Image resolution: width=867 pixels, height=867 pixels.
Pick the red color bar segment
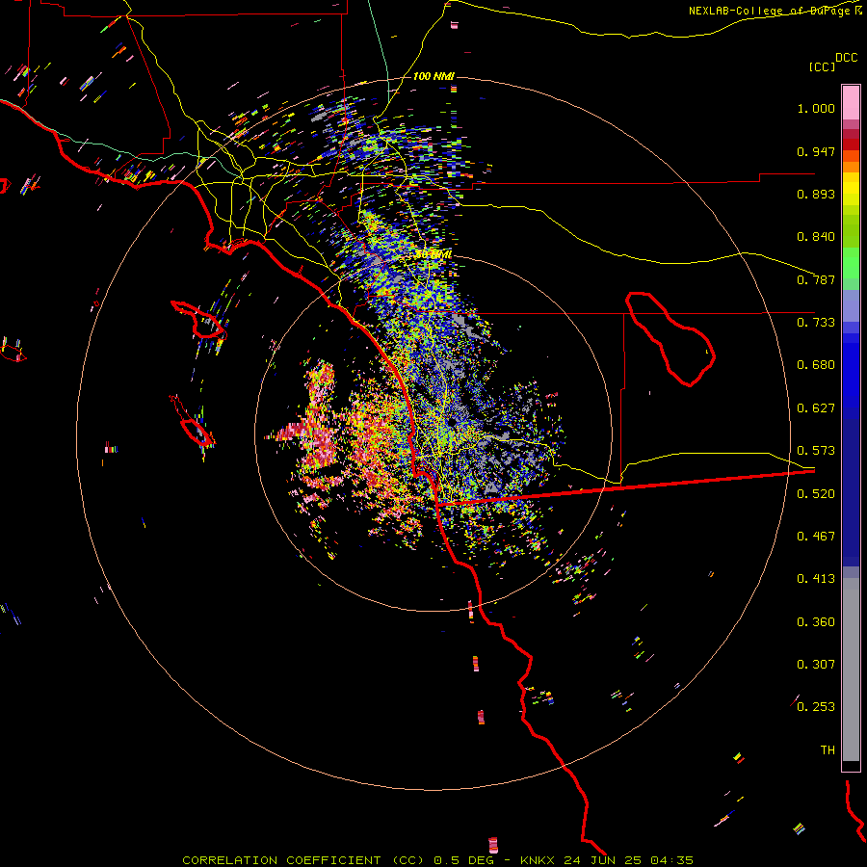click(x=851, y=144)
